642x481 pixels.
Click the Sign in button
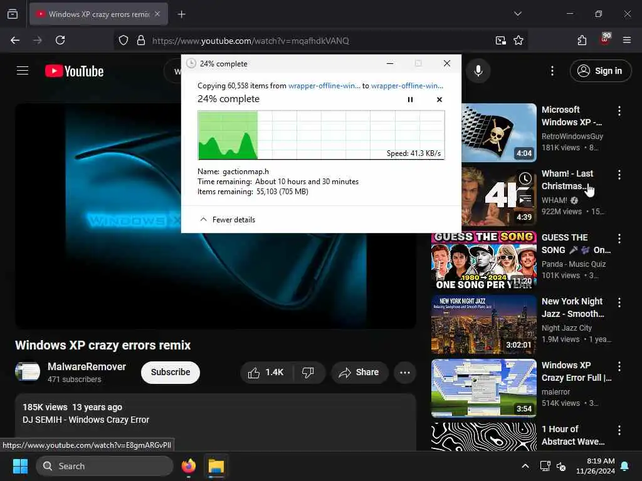coord(600,71)
